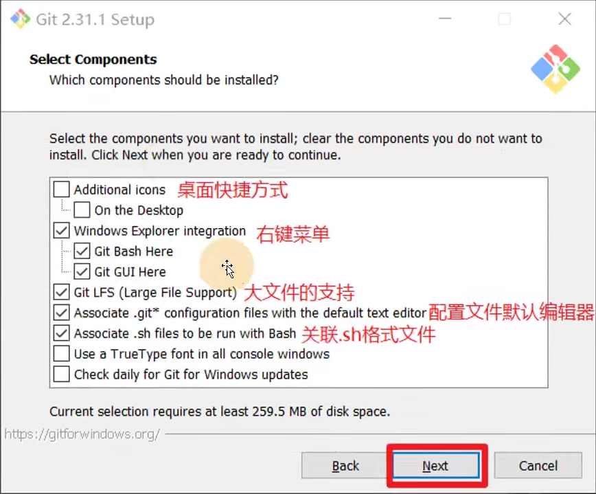This screenshot has height=494, width=596.
Task: Select the Windows Explorer integration label
Action: click(x=159, y=231)
